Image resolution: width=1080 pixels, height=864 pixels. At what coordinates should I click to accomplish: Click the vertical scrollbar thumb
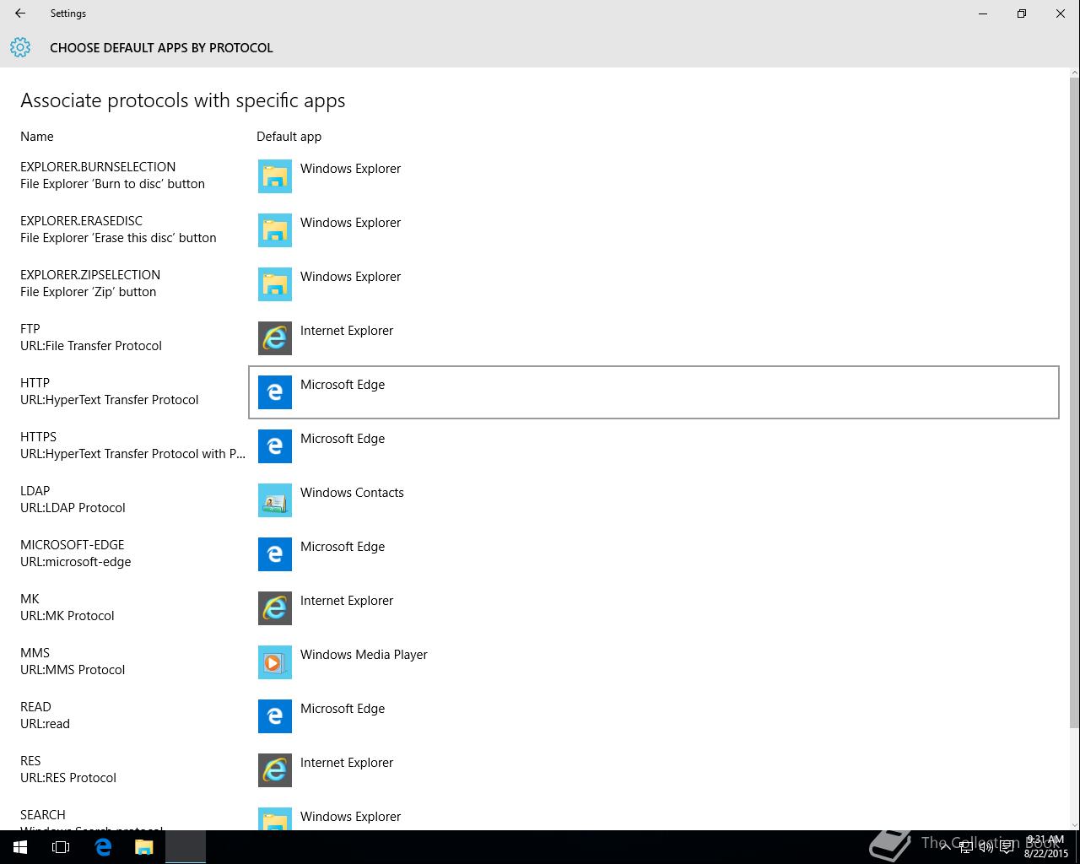pos(1074,402)
